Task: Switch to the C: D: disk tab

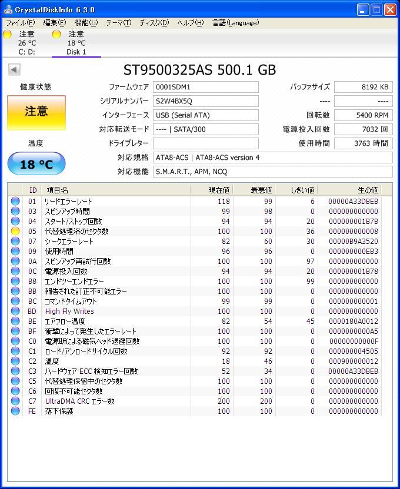Action: (x=27, y=43)
